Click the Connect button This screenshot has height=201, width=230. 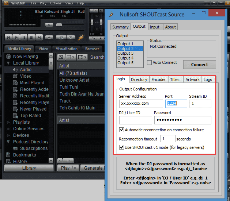click(x=200, y=65)
